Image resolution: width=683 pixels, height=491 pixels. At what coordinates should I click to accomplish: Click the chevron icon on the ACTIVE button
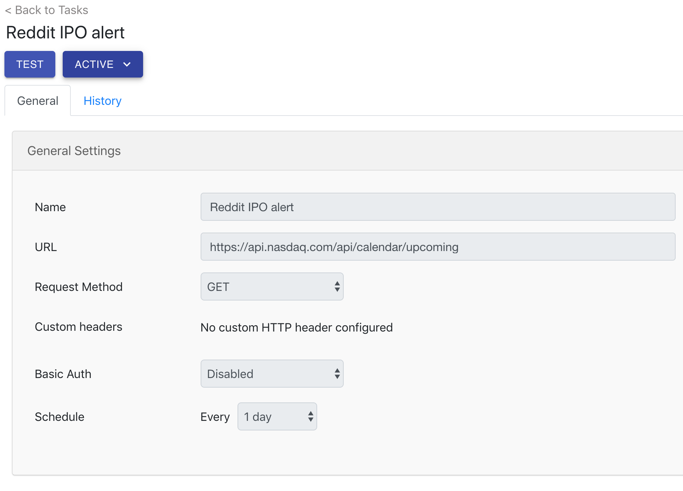point(127,64)
